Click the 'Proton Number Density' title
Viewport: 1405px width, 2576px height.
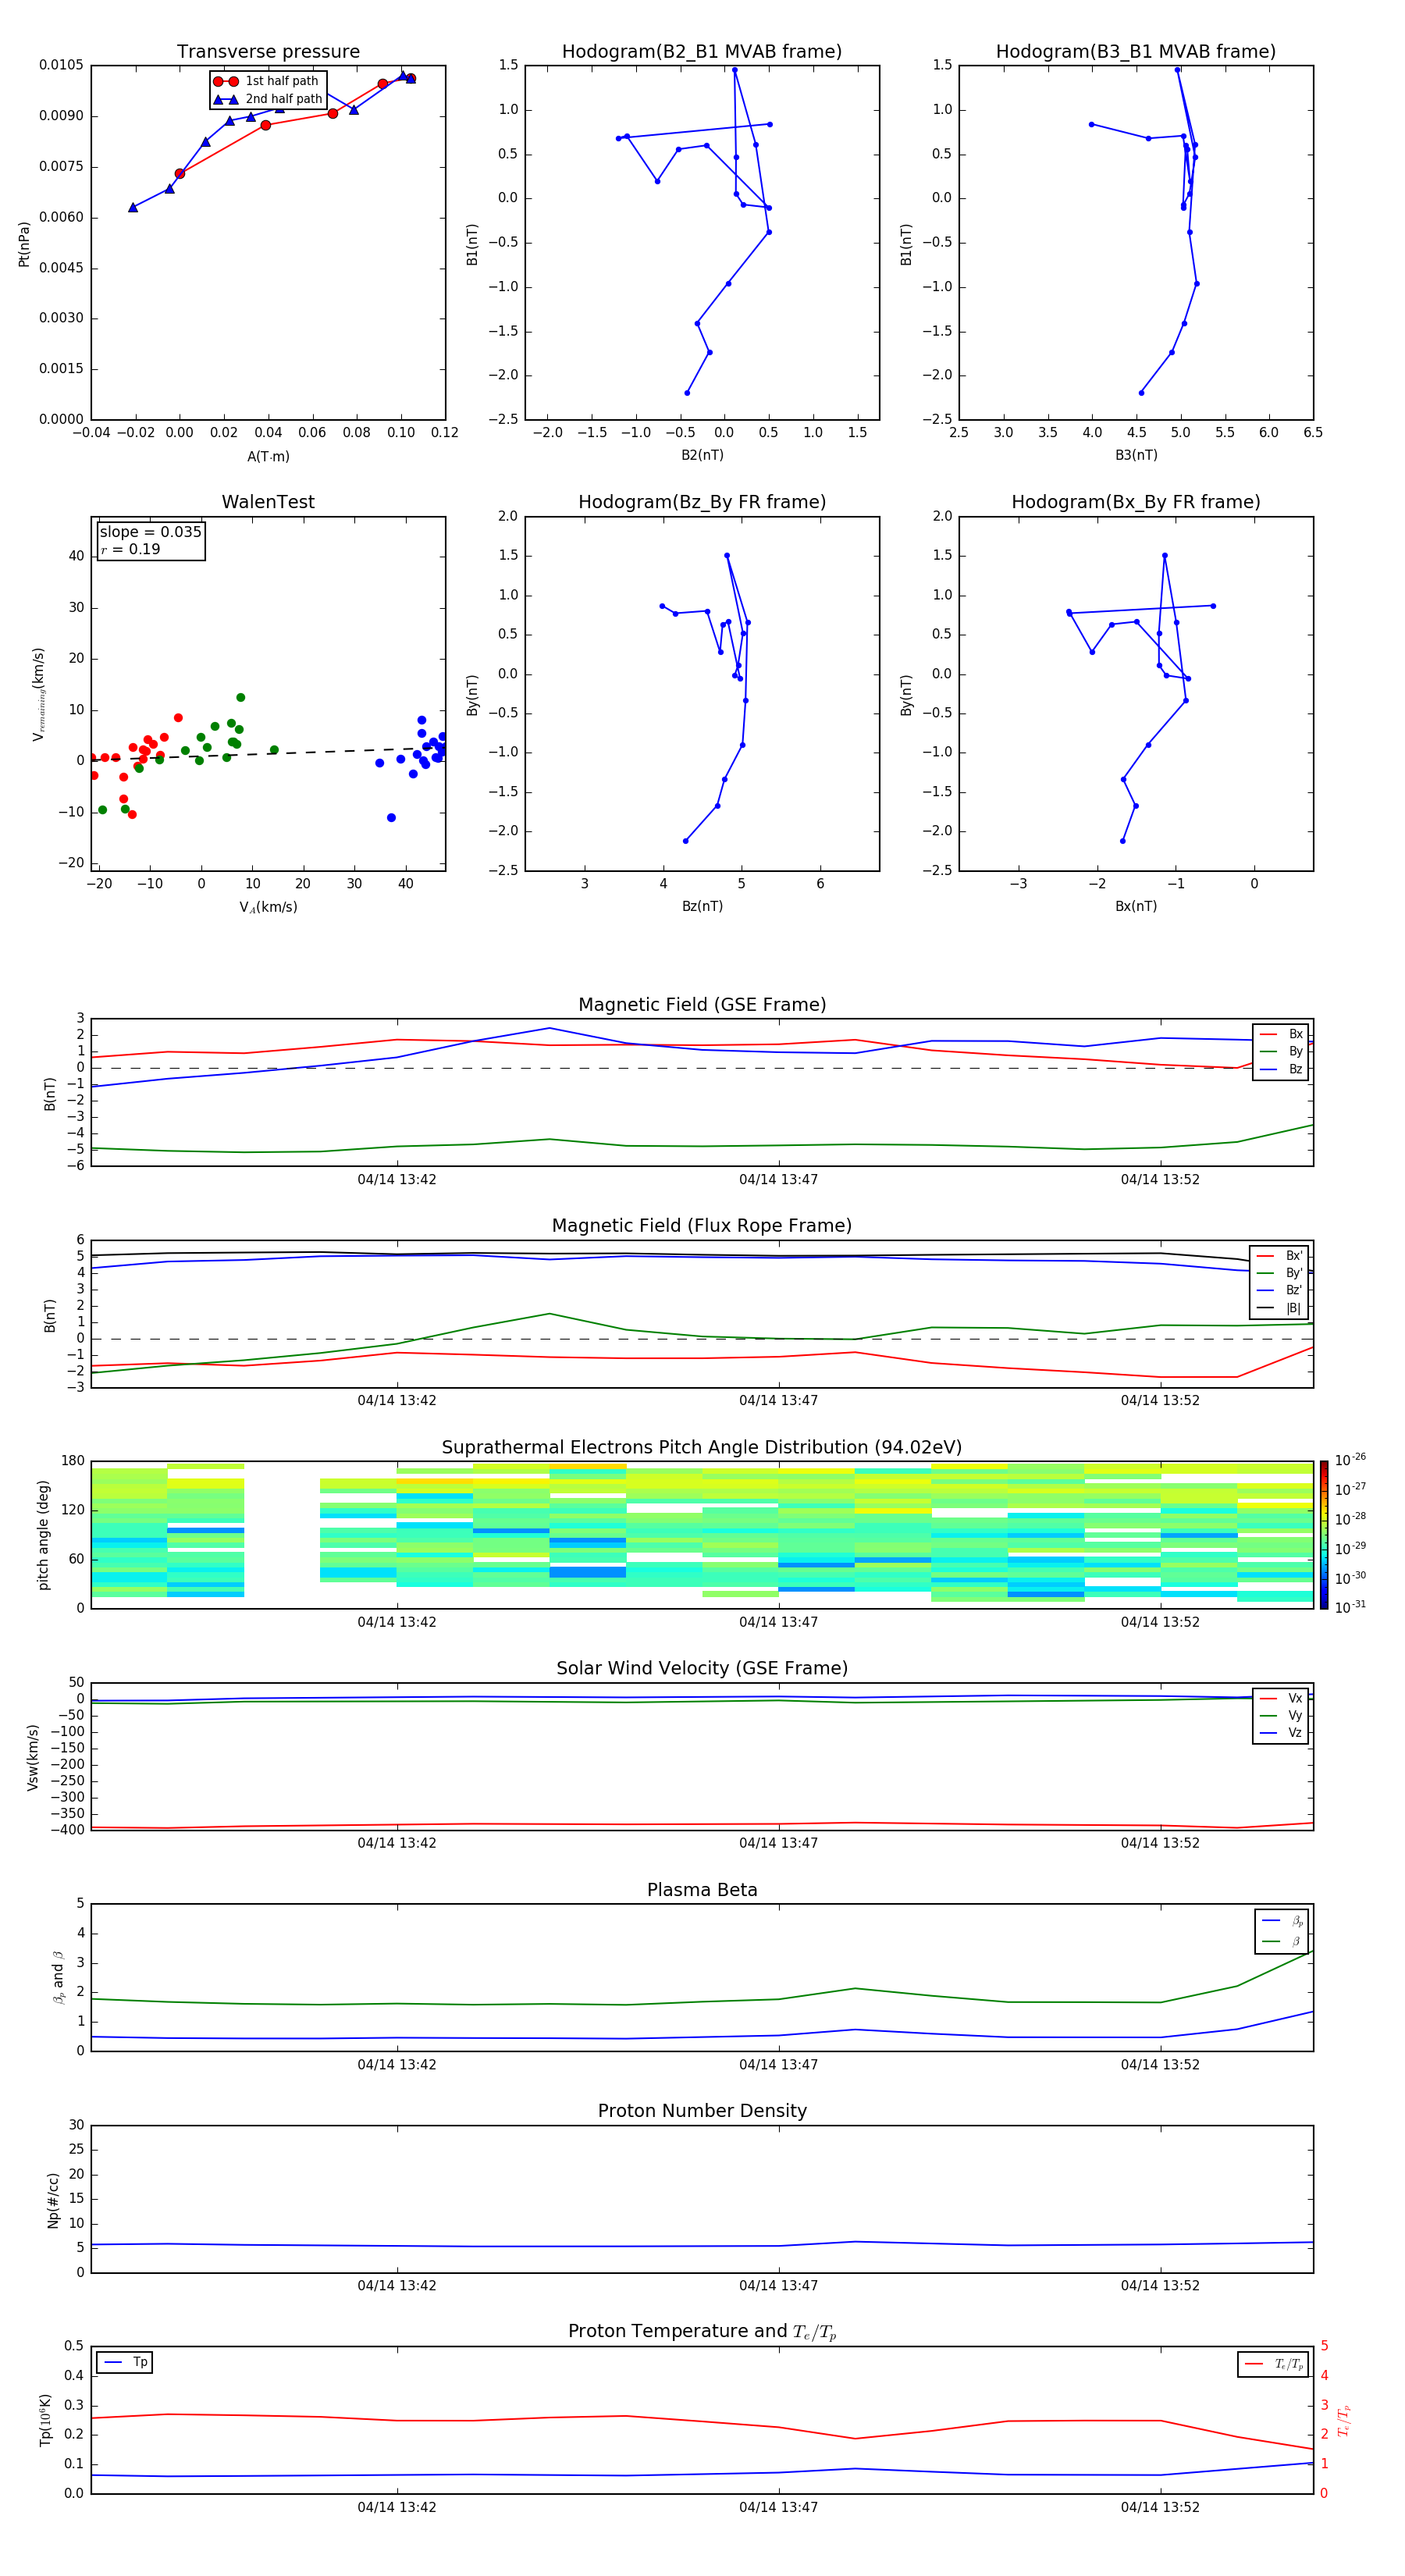[x=702, y=2111]
